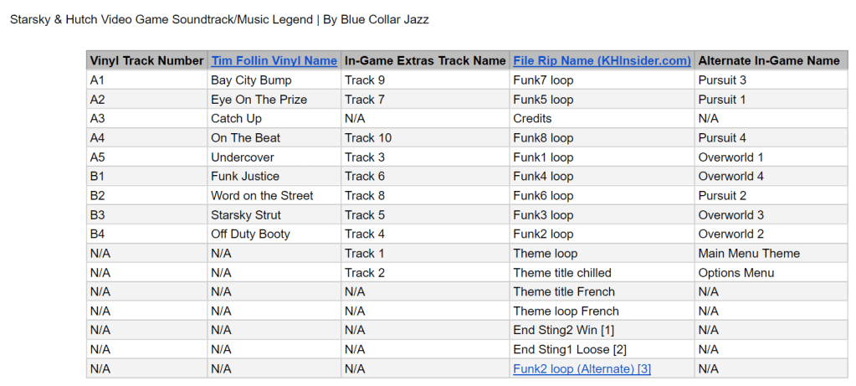
Task: Click the Off Duty Booty cell
Action: pos(250,234)
